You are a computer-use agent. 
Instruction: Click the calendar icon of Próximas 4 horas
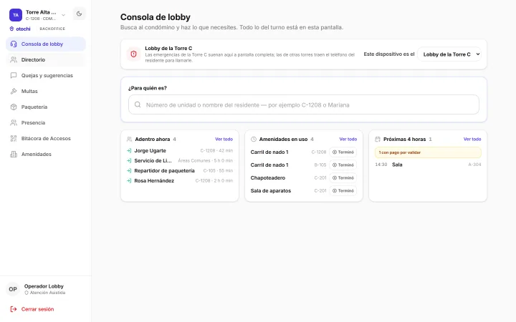pyautogui.click(x=378, y=140)
